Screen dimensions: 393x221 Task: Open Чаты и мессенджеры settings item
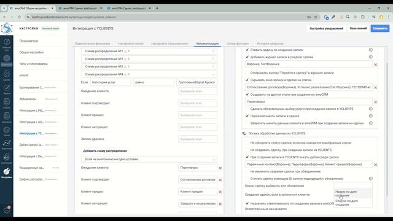(x=34, y=64)
